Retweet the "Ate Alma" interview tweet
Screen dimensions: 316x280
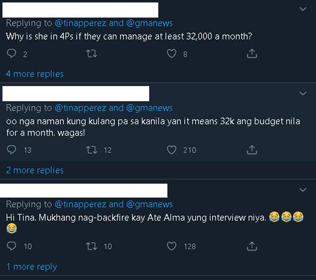coord(92,246)
